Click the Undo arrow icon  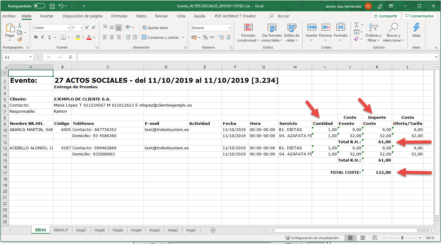pos(61,6)
